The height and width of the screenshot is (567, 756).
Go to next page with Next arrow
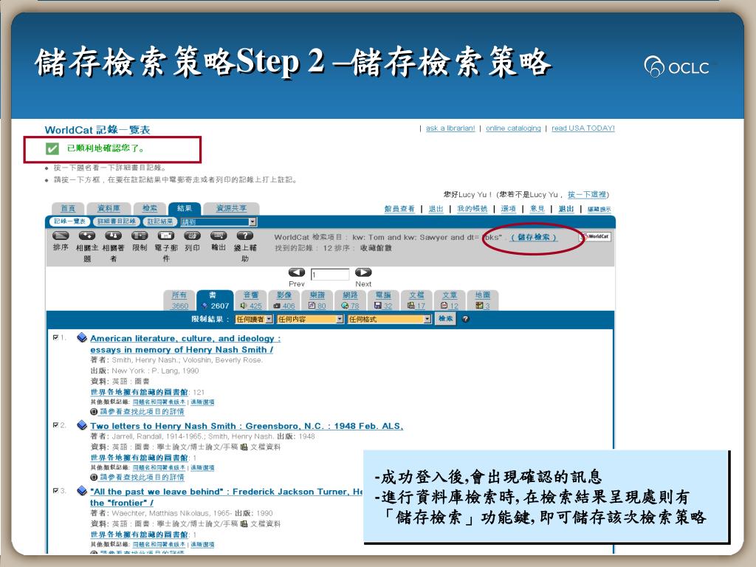363,272
